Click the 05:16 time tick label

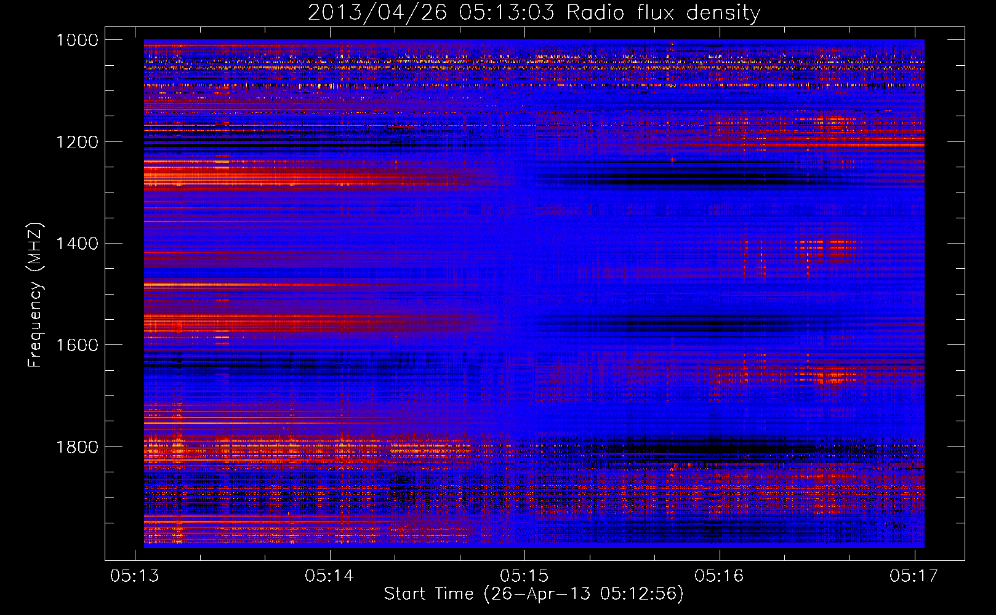coord(720,576)
